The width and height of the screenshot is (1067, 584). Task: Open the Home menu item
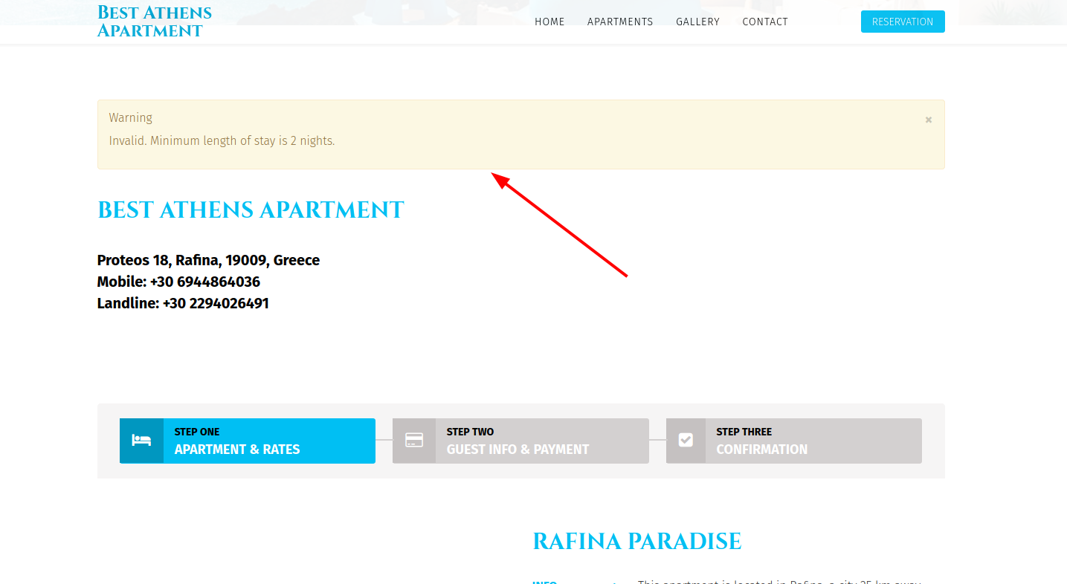(x=549, y=22)
